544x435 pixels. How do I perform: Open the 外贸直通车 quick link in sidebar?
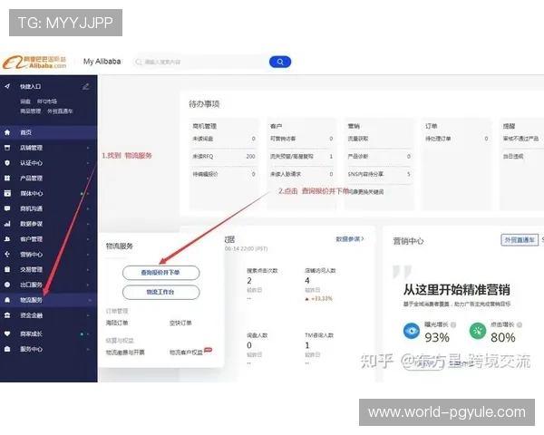[x=60, y=111]
